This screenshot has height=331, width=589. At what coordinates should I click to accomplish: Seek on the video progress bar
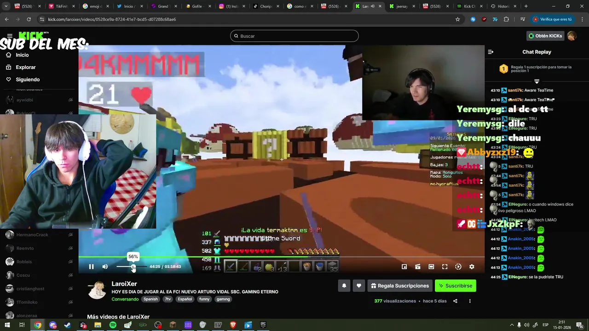281,257
